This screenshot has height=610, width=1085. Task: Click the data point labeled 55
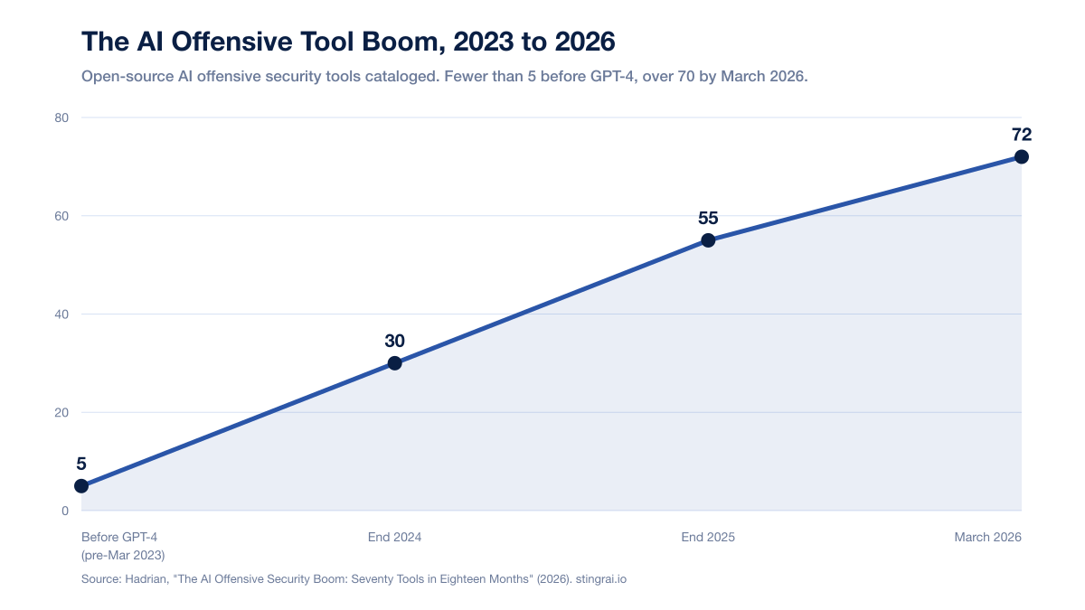708,240
